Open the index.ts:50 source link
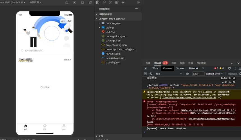The width and height of the screenshot is (241, 140). click(228, 78)
